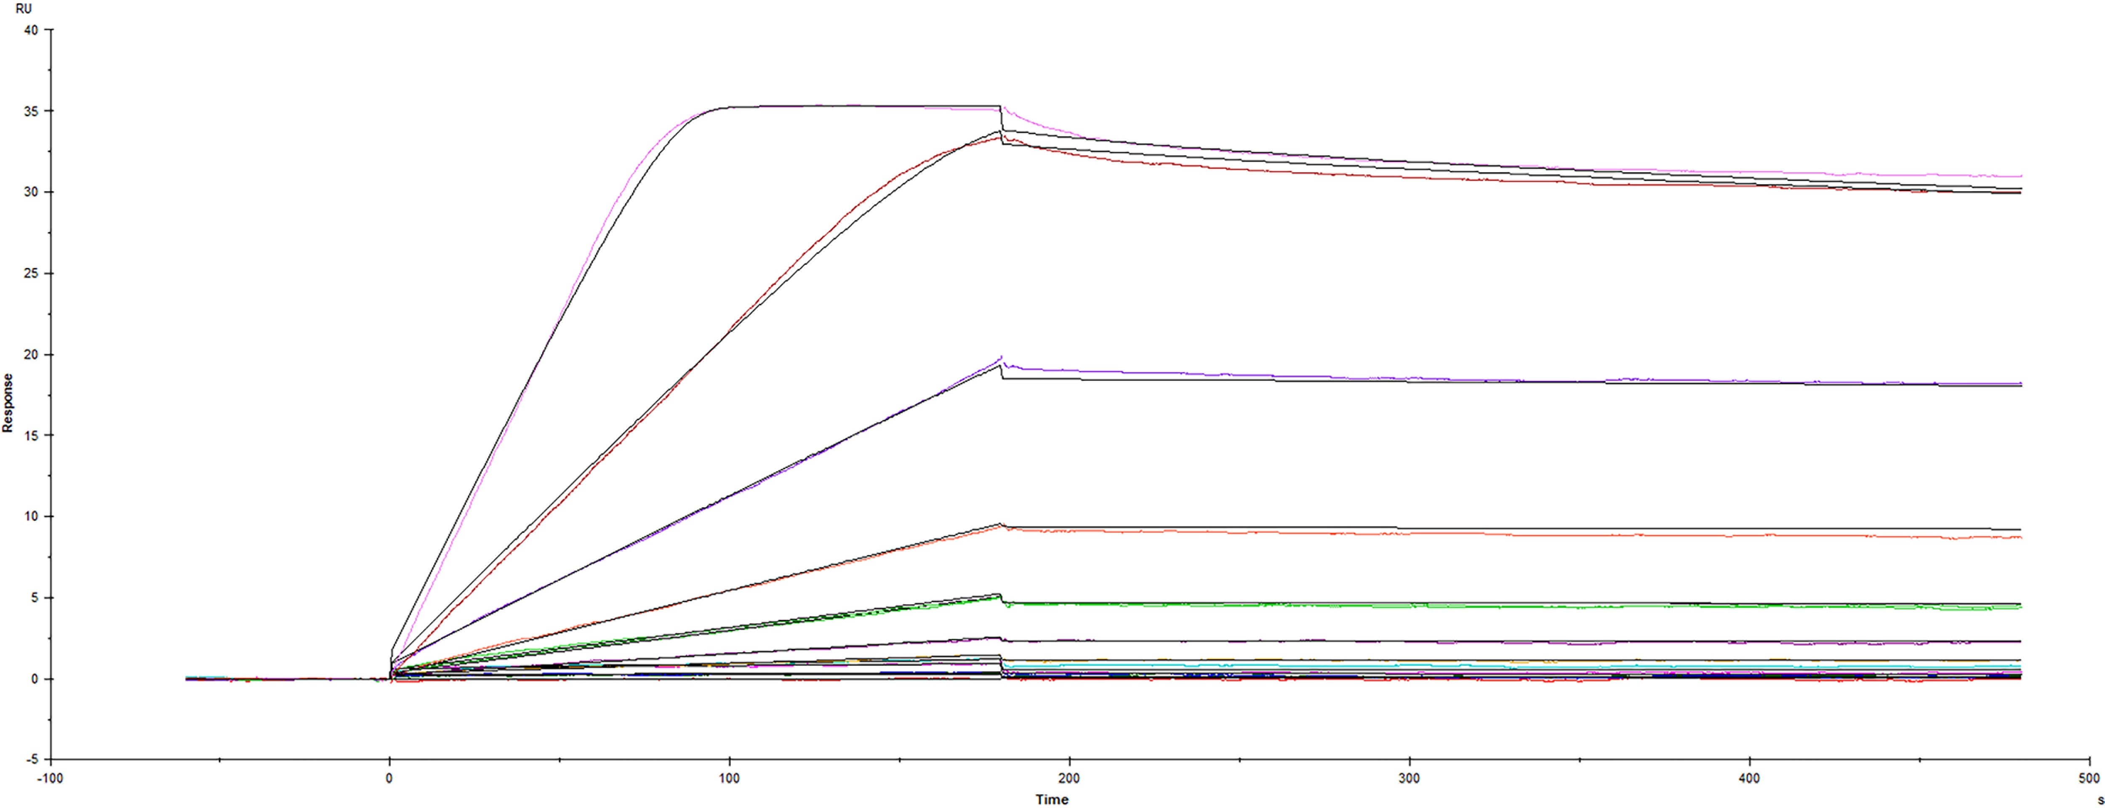The width and height of the screenshot is (2105, 808).
Task: Click the 15 tick label on y-axis
Action: point(31,436)
